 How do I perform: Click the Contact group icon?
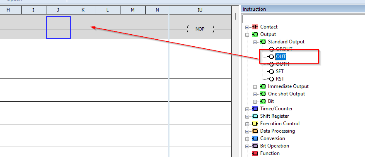tap(255, 27)
